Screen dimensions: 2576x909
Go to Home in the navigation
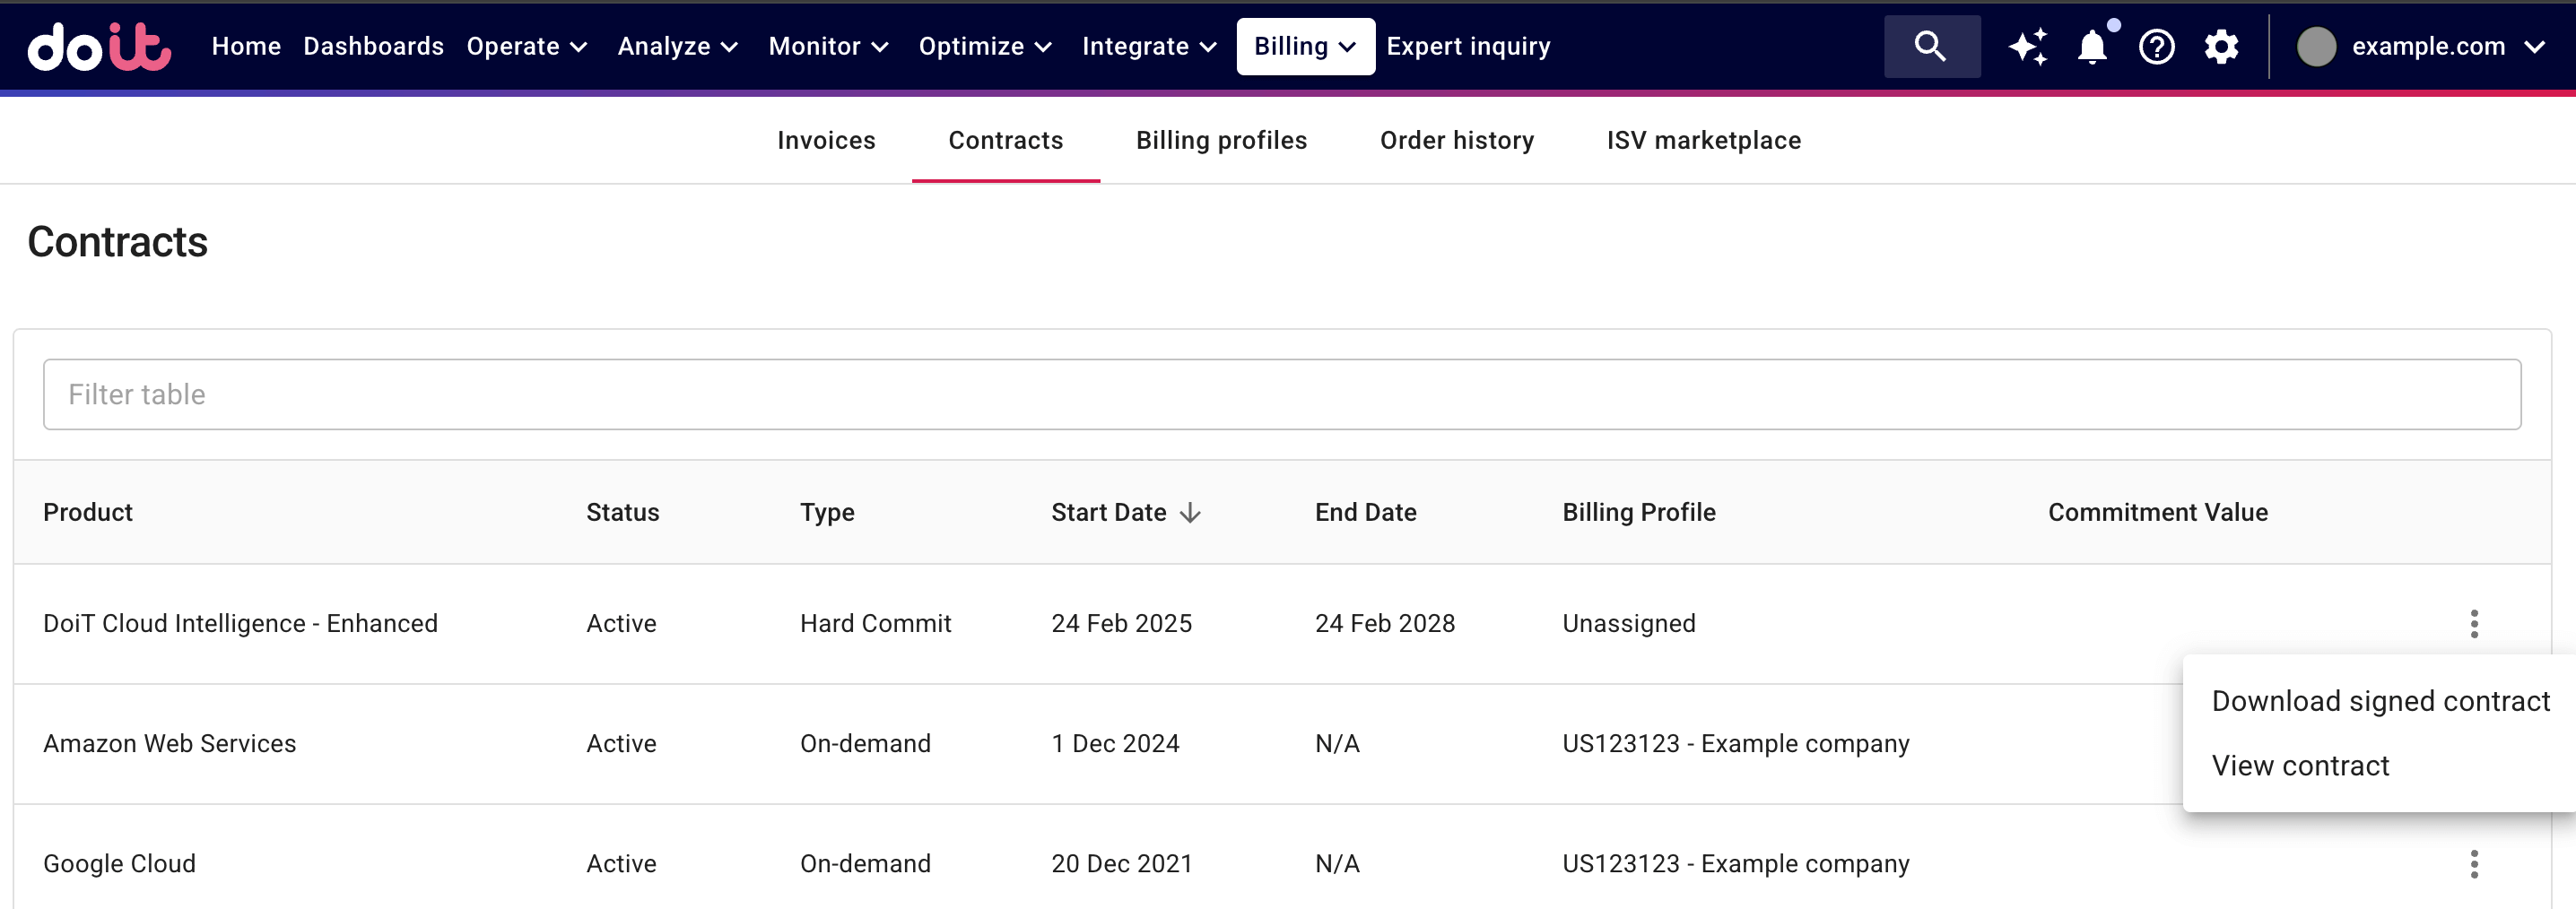[x=246, y=46]
